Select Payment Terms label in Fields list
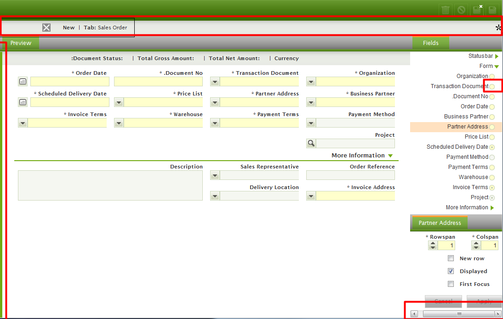Screen dimensions: 503x319 (468, 167)
